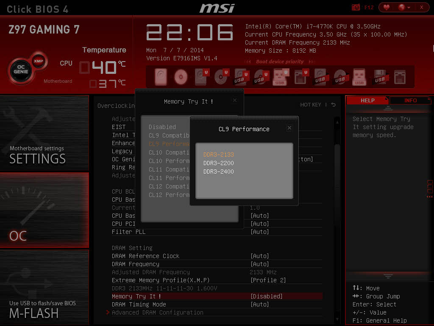Screen dimensions: 434x326
Task: Open the M-FLASH BIOS flash section
Action: click(x=44, y=287)
